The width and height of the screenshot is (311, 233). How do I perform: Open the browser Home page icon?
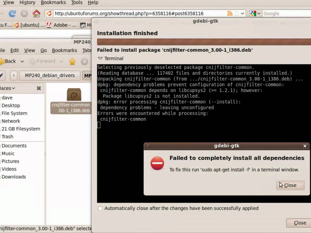[x=36, y=14]
